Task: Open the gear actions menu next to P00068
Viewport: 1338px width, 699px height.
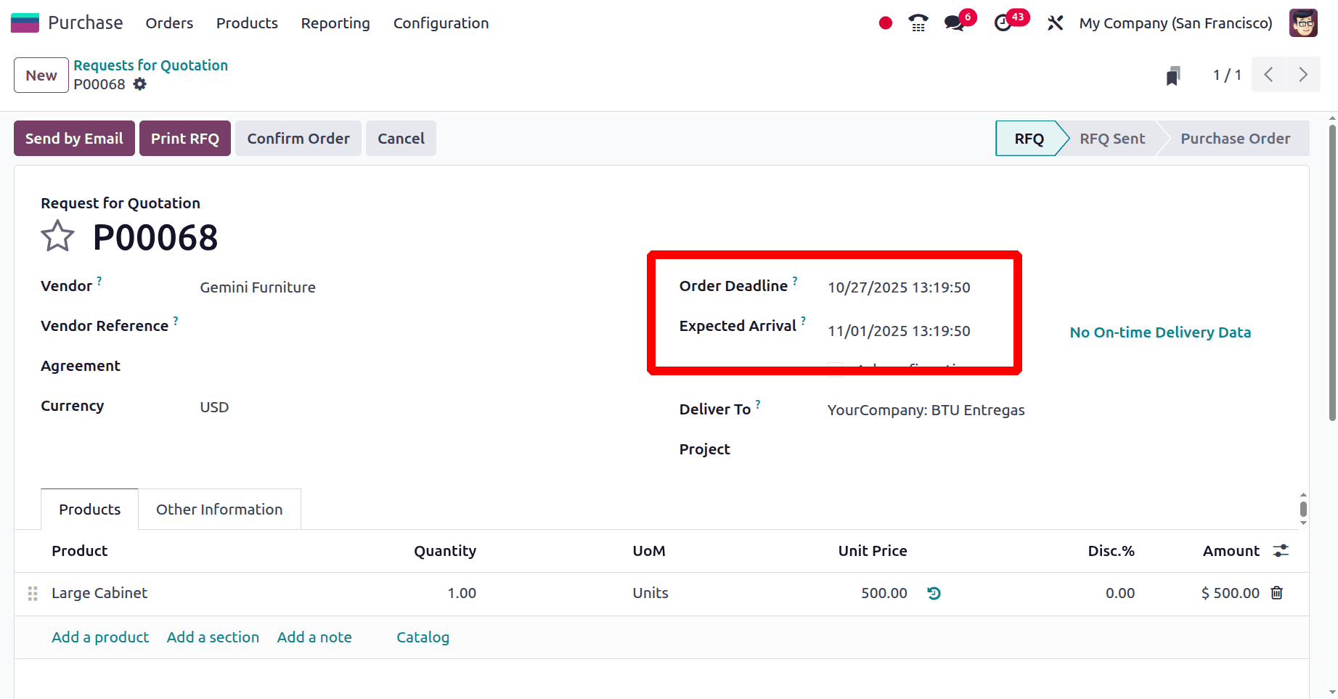Action: pyautogui.click(x=139, y=84)
